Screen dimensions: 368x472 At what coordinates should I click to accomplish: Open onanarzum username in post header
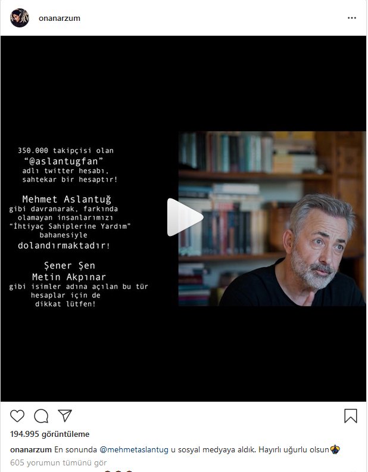point(60,18)
